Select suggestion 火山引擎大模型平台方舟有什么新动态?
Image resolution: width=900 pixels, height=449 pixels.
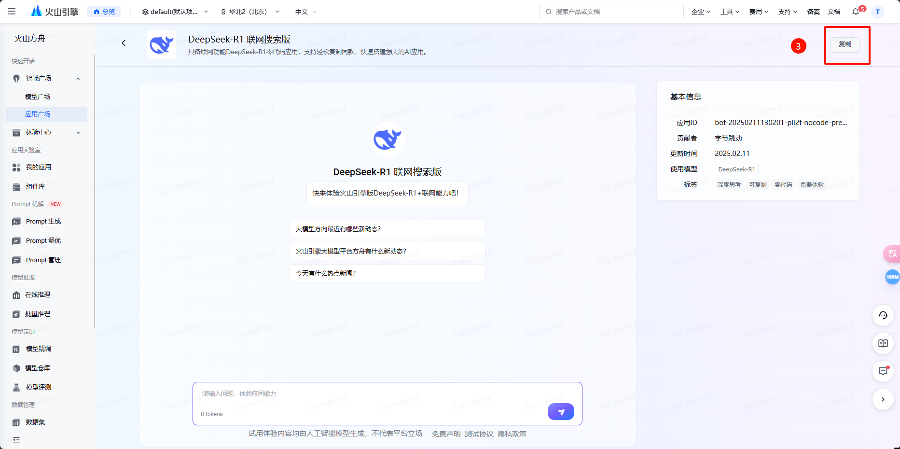pos(387,251)
